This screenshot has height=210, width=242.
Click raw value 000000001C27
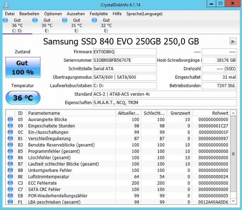point(213,126)
